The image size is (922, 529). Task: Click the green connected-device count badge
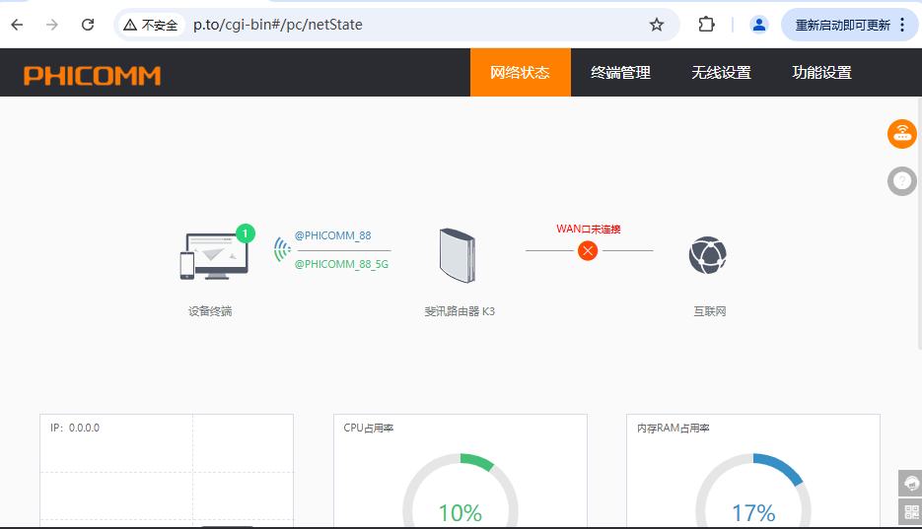[x=246, y=233]
